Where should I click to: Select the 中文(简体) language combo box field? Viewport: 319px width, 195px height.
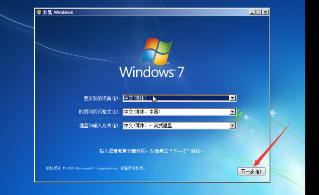point(179,98)
